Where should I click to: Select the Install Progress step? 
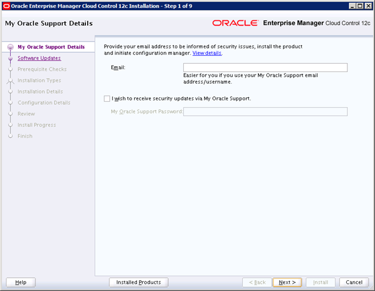click(x=37, y=125)
